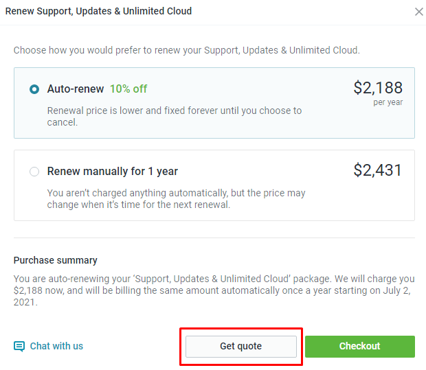
Task: Select the Renew manually for 1 year radio button
Action: click(x=34, y=172)
